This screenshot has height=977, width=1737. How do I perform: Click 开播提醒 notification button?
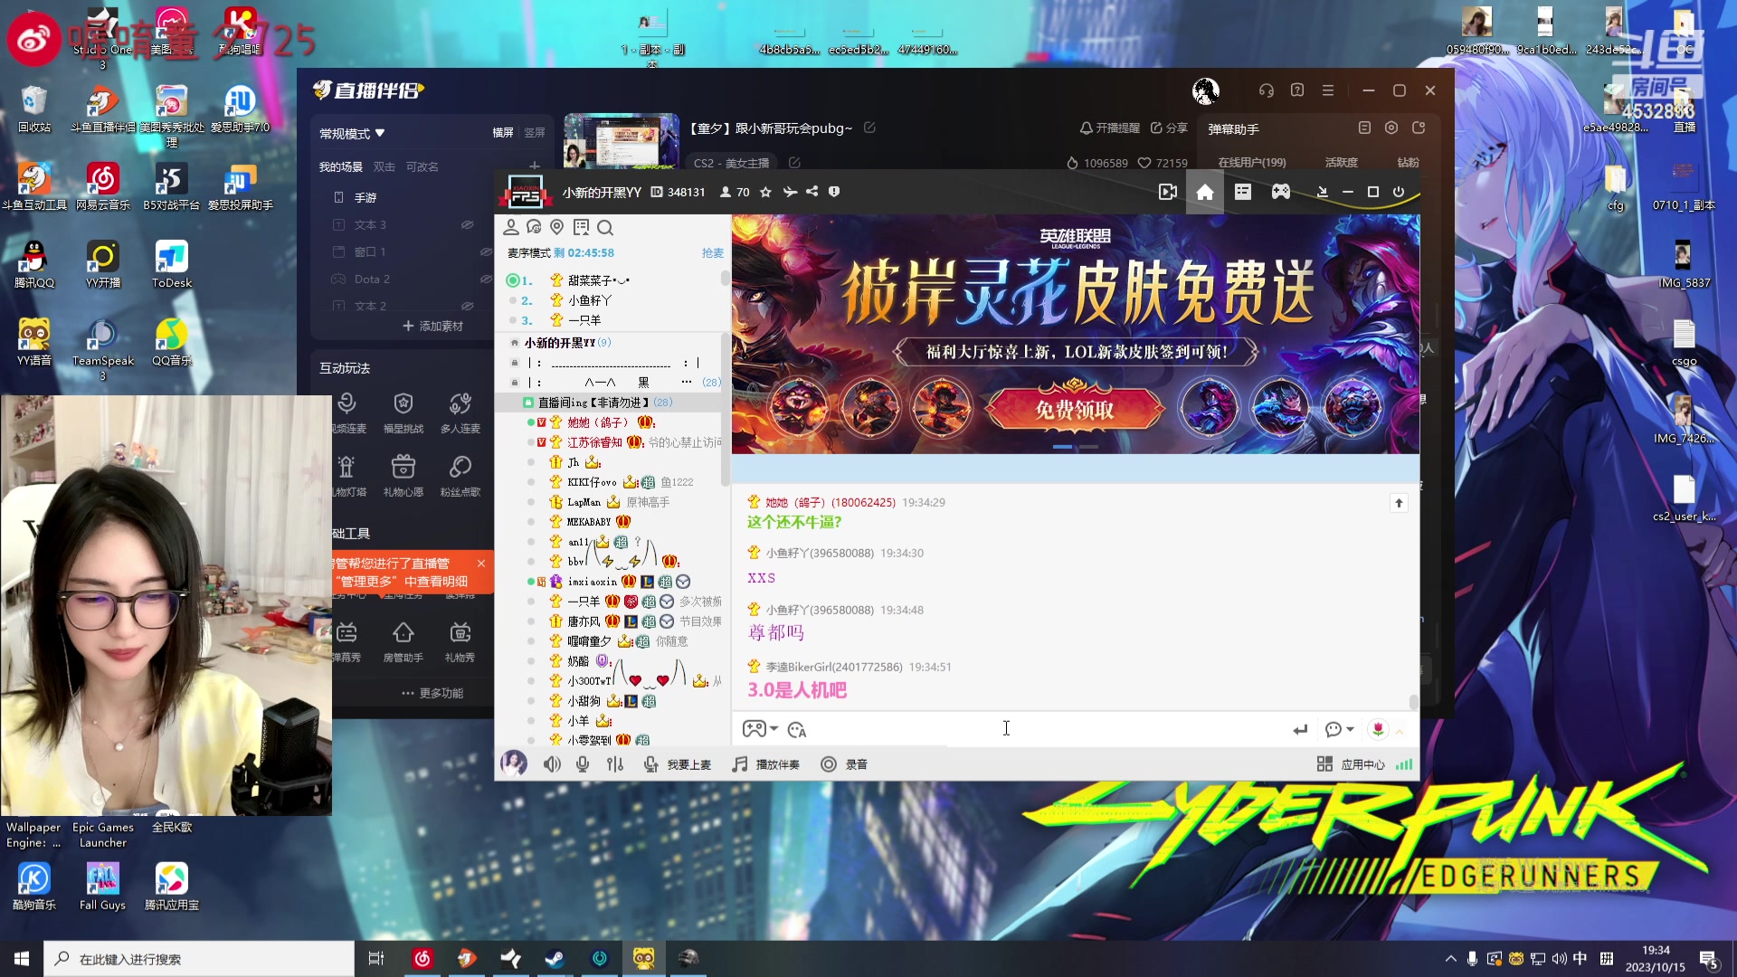1110,128
